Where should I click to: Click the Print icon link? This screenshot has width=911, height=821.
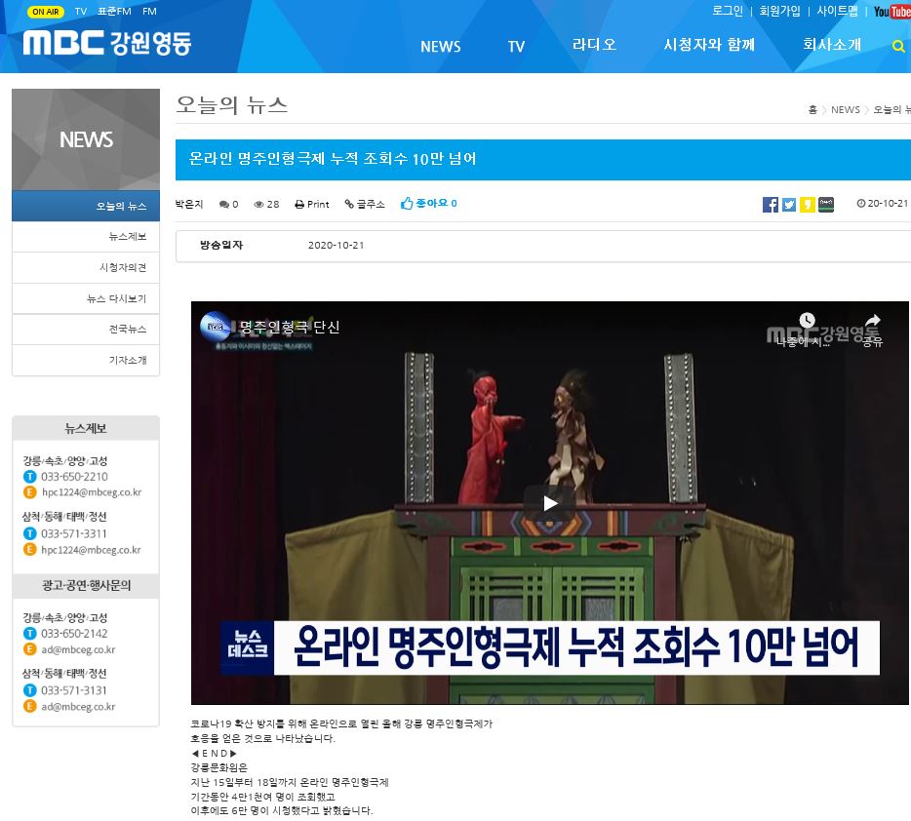point(311,205)
